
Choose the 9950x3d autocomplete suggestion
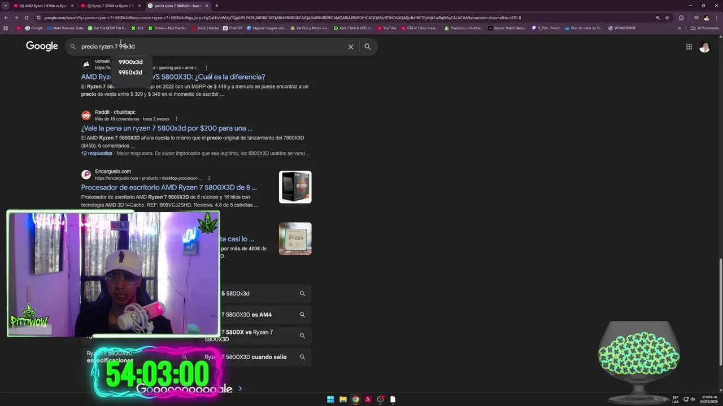[x=130, y=72]
